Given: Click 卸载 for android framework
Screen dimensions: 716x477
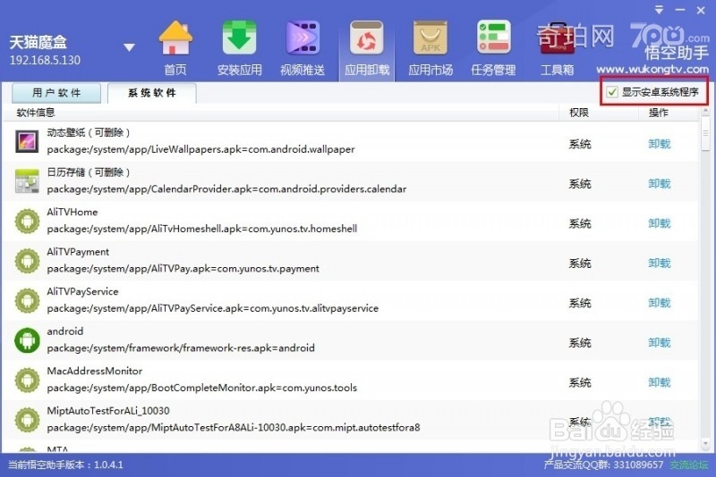Looking at the screenshot, I should point(660,342).
